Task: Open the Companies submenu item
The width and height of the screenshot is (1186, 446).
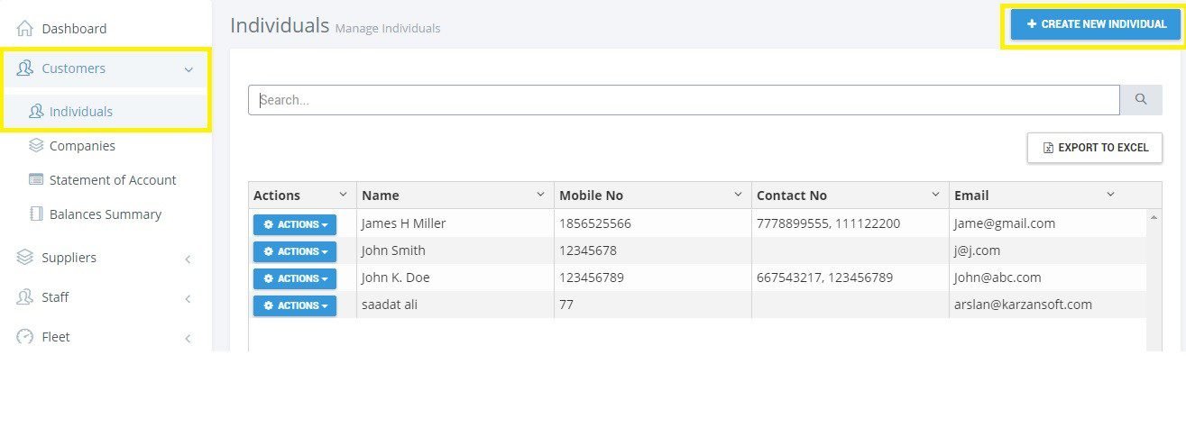Action: (82, 146)
